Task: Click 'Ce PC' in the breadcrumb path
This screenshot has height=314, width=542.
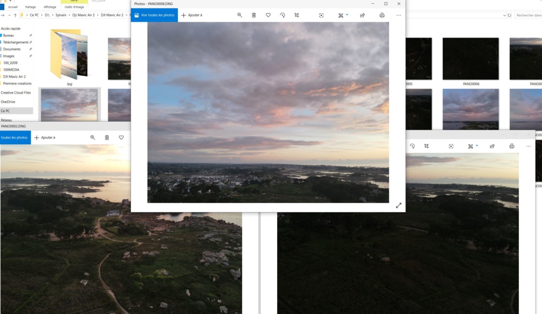Action: 34,15
